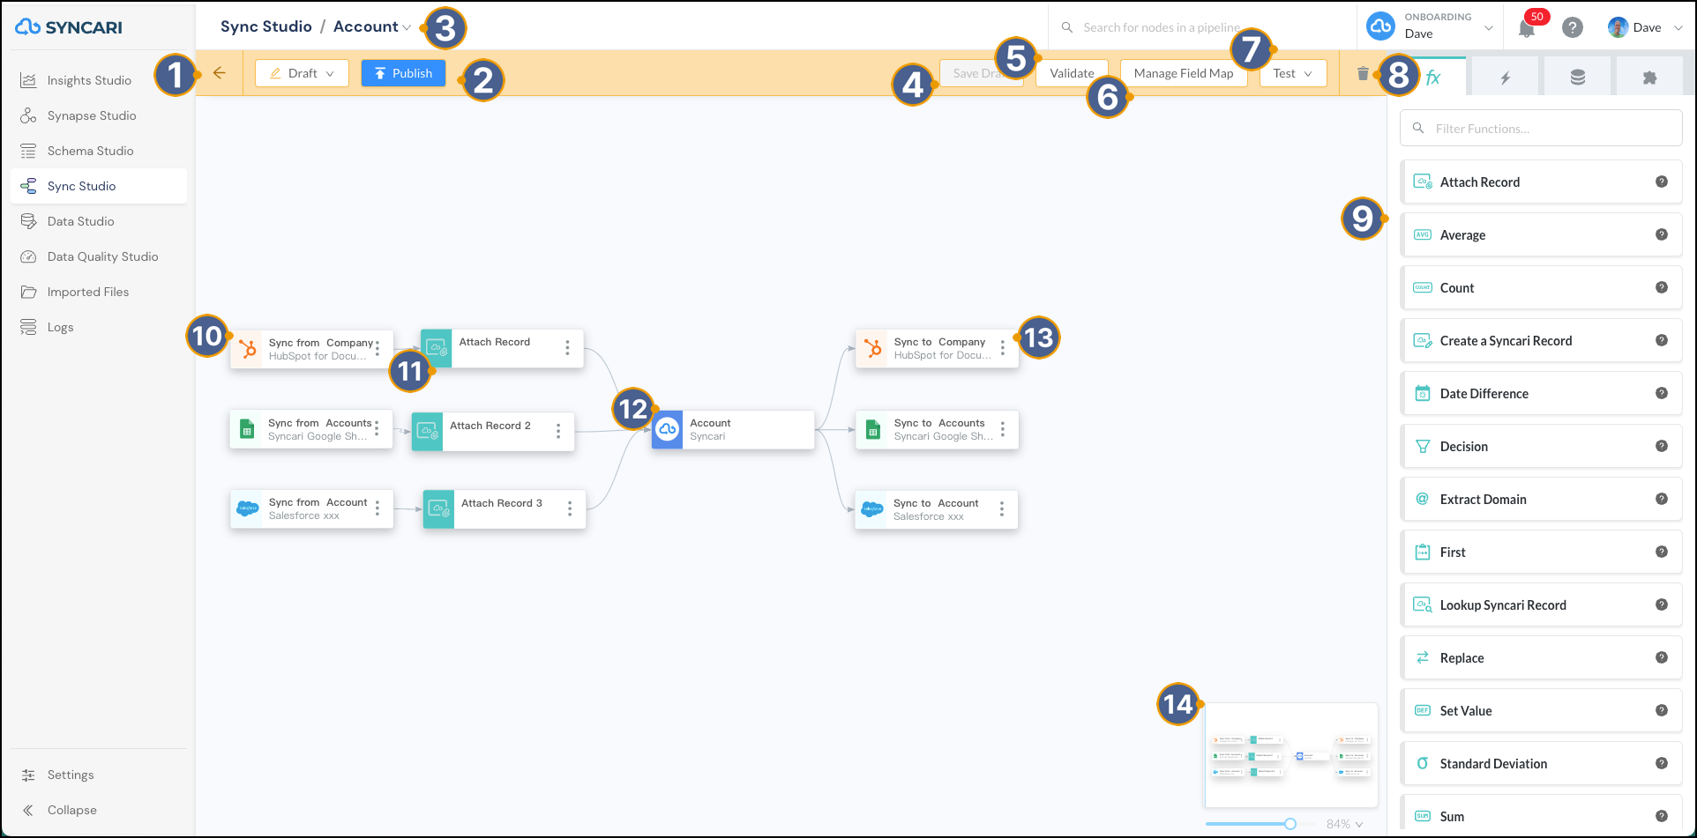Image resolution: width=1697 pixels, height=838 pixels.
Task: Open menu of Attach Record 2 node
Action: coord(558,431)
